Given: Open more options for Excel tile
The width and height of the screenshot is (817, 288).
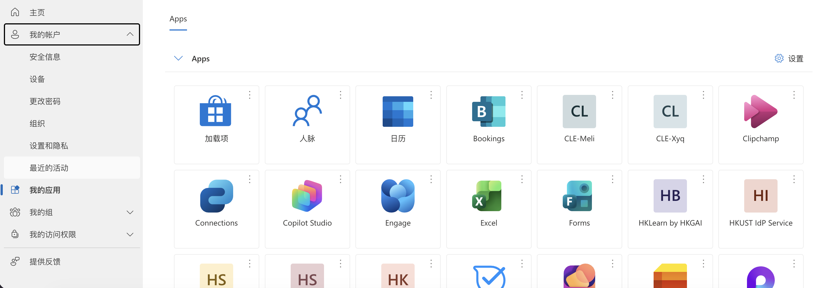Looking at the screenshot, I should coord(522,179).
